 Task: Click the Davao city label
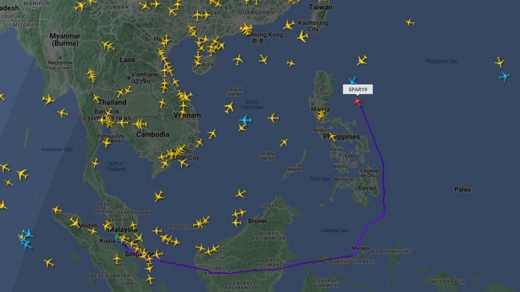click(367, 189)
